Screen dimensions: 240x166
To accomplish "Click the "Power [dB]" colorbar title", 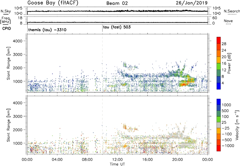I will (x=229, y=63).
